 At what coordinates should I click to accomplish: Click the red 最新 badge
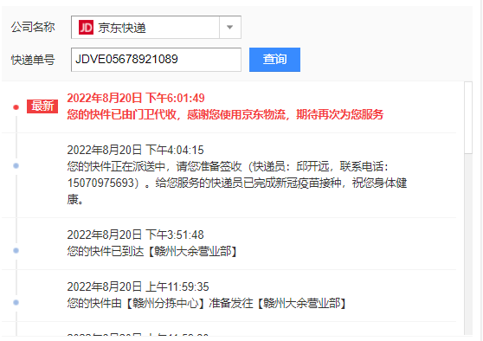point(42,106)
